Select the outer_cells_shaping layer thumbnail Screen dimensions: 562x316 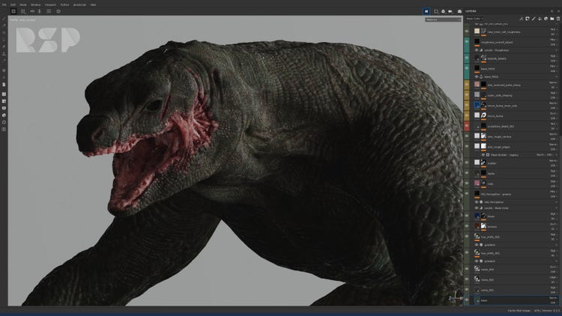[477, 94]
